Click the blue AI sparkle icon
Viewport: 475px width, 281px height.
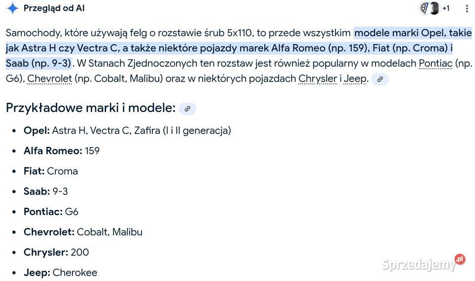coord(13,8)
